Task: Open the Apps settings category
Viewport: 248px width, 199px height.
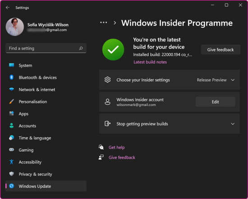Action: [x=46, y=114]
